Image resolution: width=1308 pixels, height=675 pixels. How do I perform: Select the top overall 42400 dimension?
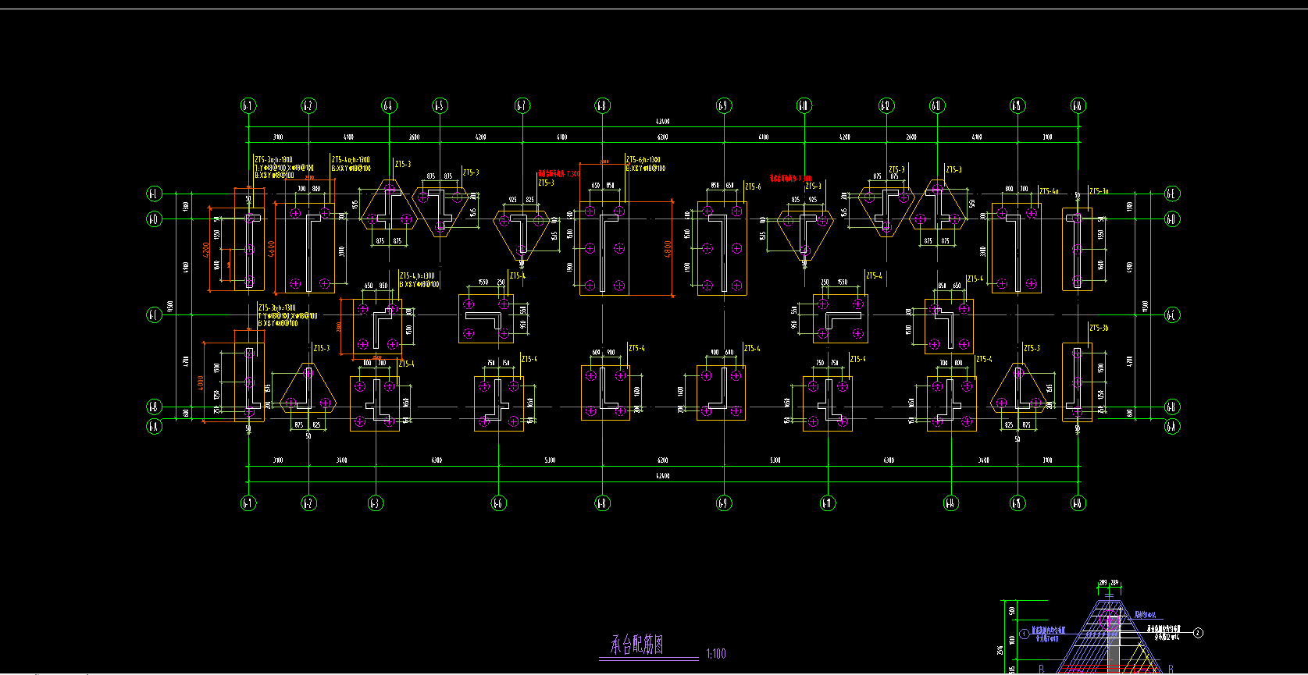pyautogui.click(x=662, y=122)
